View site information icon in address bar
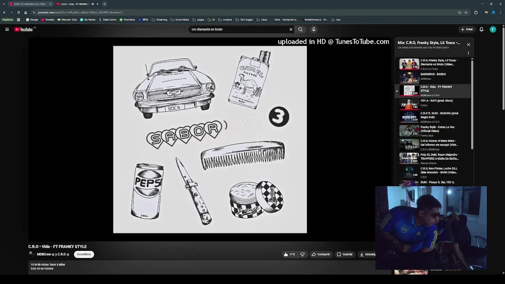505x284 pixels. click(x=34, y=12)
